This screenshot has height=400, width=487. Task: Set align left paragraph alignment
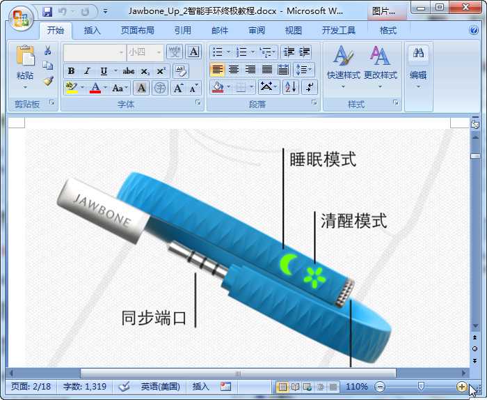[217, 70]
